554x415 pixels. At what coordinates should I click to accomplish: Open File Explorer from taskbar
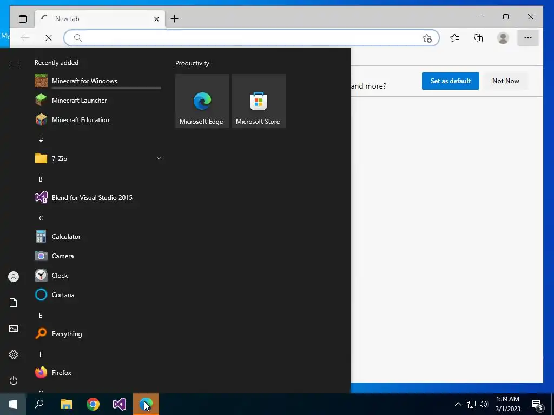coord(66,404)
